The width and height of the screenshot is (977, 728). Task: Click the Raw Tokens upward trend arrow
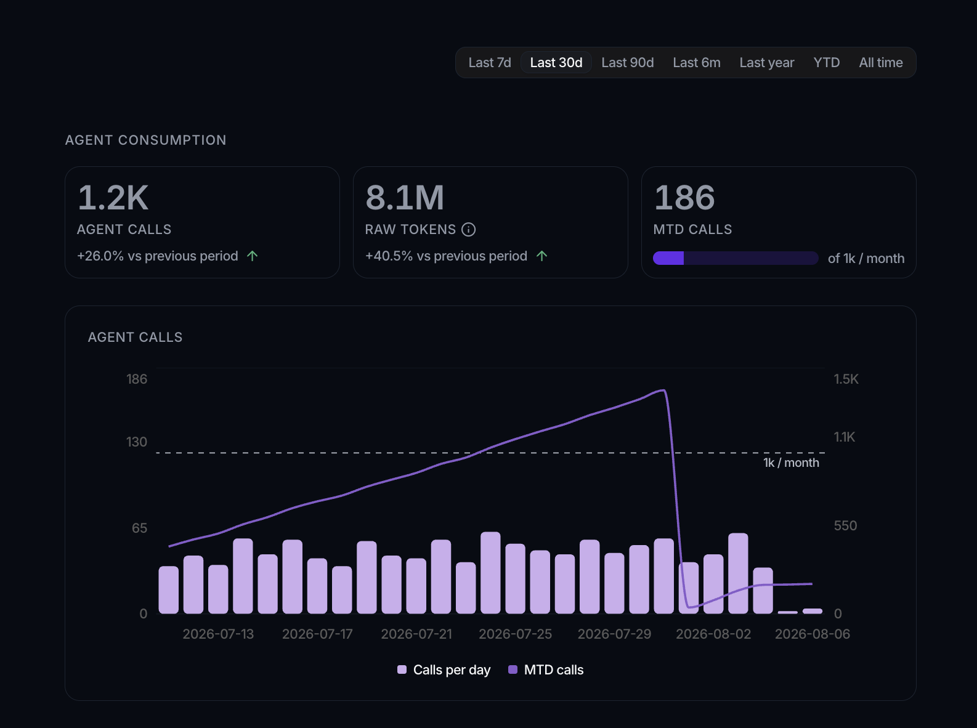pos(541,256)
